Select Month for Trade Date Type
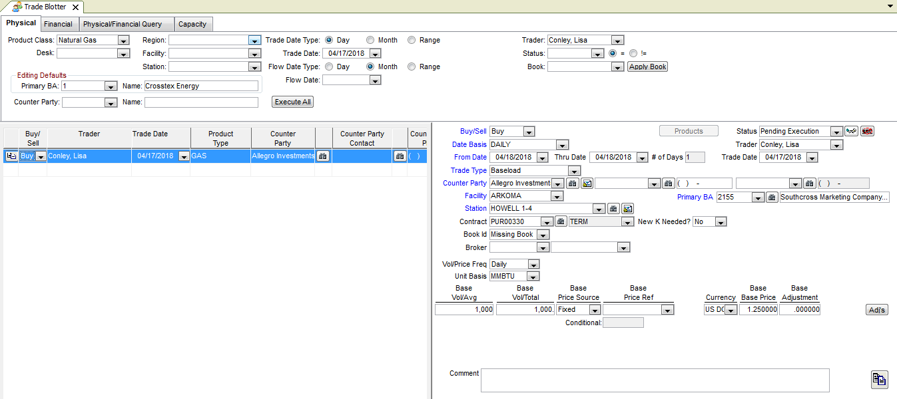This screenshot has width=897, height=399. click(x=370, y=40)
